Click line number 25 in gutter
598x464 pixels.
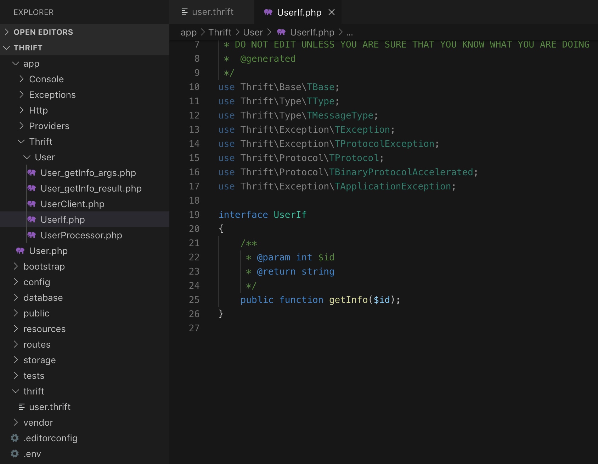[194, 300]
